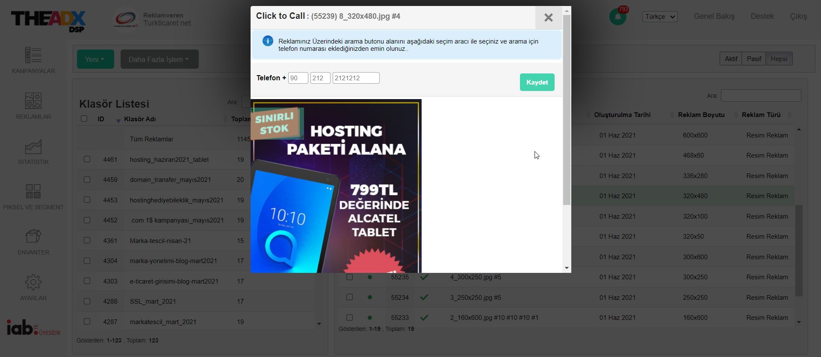
Task: Sort by Klasör Adı column
Action: click(140, 119)
